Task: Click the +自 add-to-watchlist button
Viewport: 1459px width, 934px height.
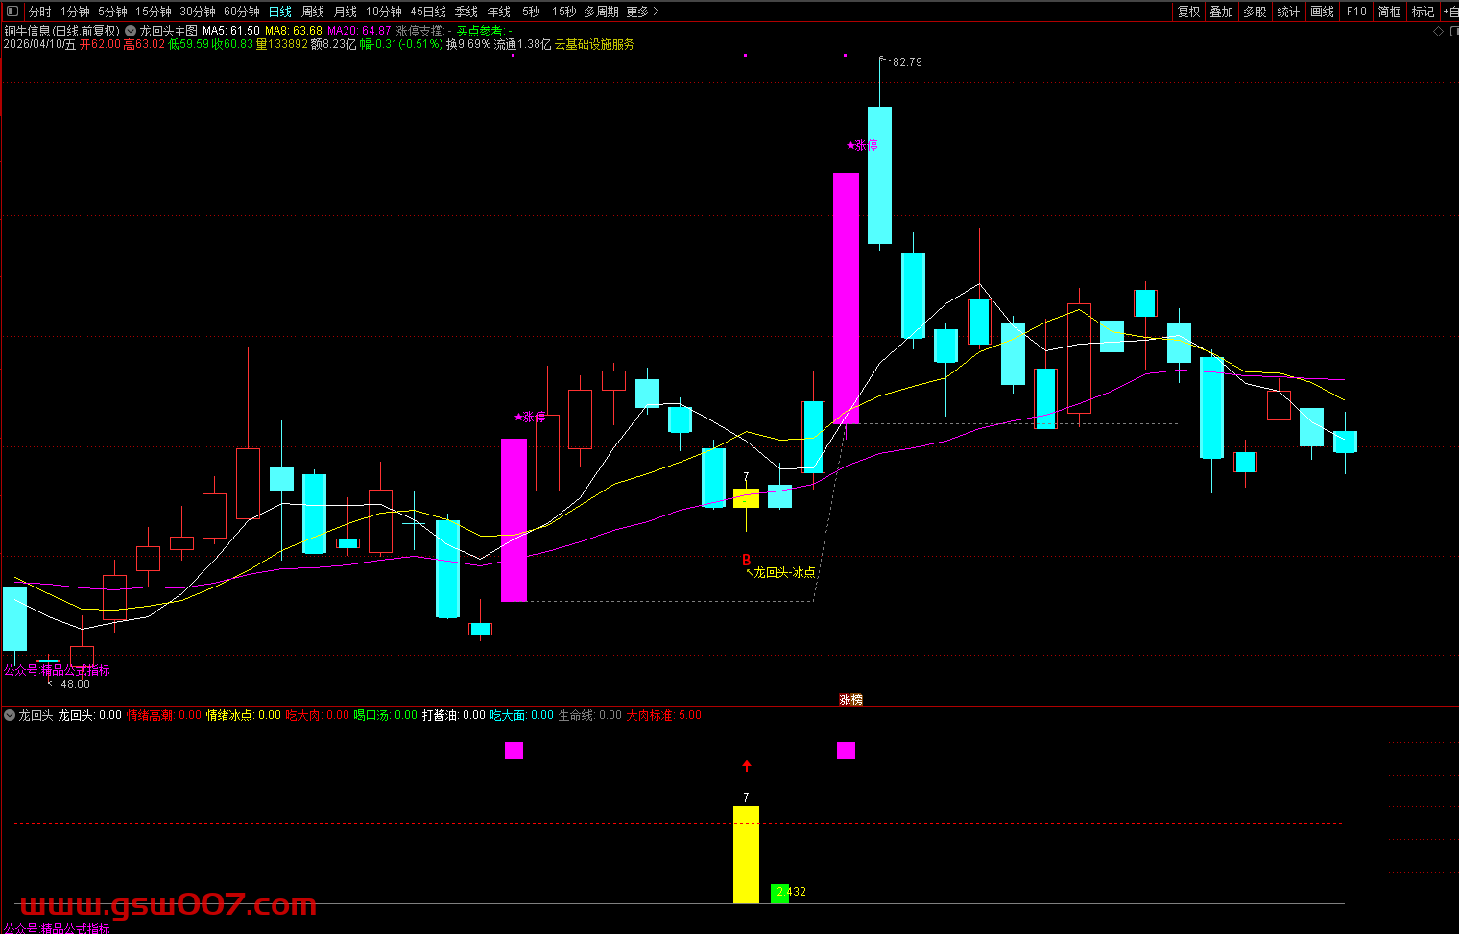Action: [1449, 12]
